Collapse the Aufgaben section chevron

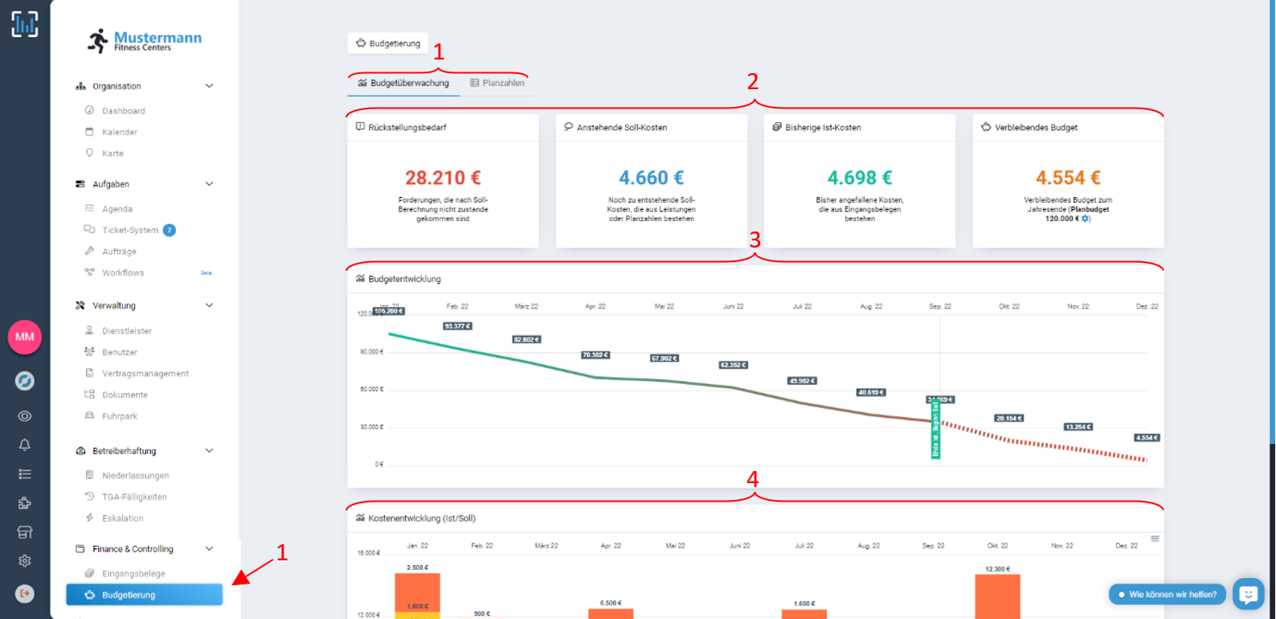[209, 184]
